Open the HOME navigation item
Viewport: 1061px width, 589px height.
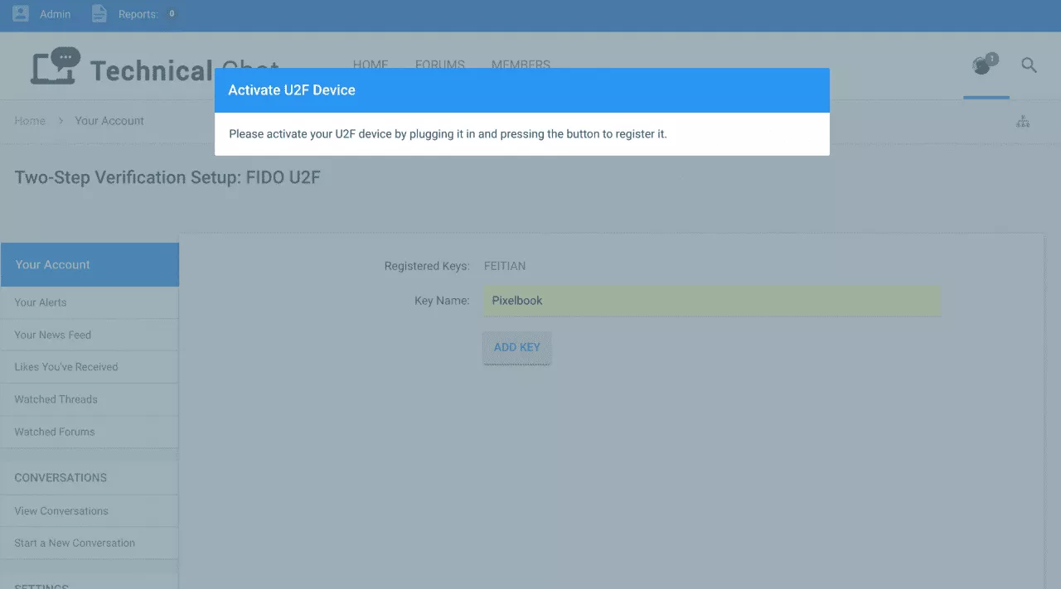coord(371,65)
